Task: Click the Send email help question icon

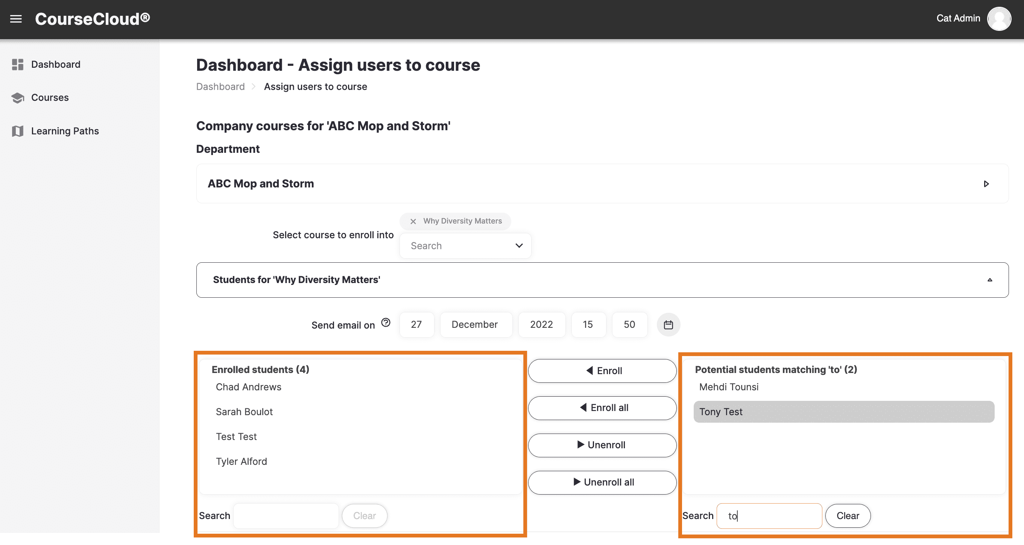Action: click(x=385, y=322)
